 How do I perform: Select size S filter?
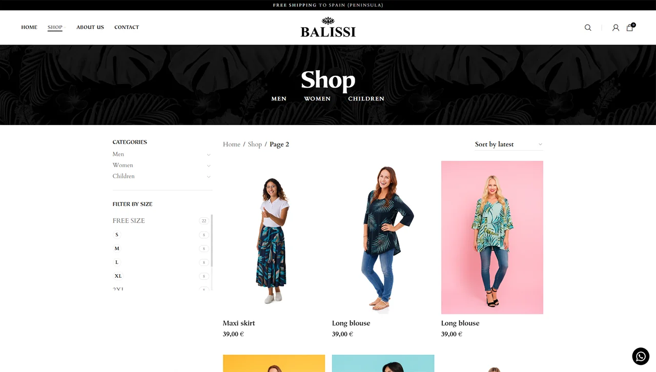click(117, 235)
